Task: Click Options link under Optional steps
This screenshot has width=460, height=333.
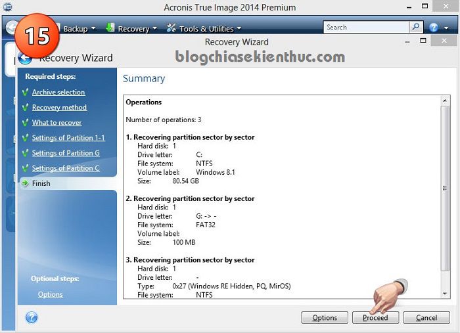Action: (x=50, y=294)
